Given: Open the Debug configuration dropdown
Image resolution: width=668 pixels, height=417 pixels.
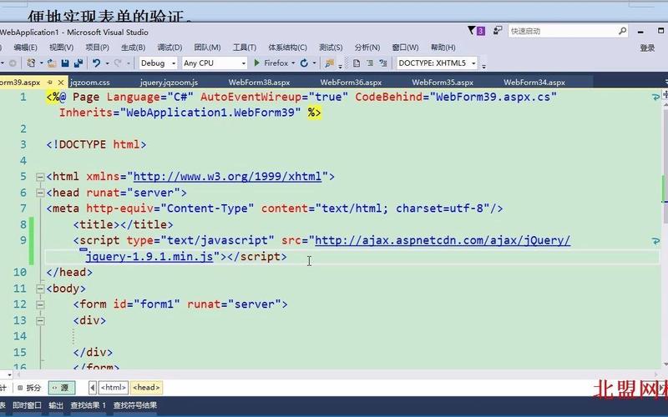Looking at the screenshot, I should 157,63.
